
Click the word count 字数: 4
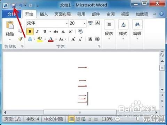(32, 119)
